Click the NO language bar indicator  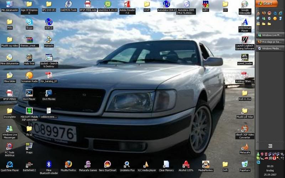coord(270,146)
